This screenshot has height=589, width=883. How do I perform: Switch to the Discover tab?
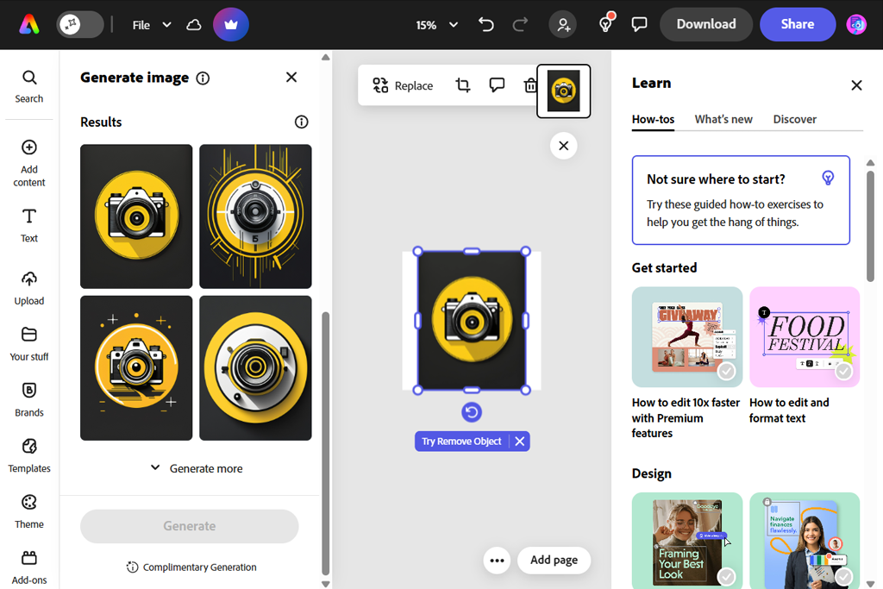[794, 119]
